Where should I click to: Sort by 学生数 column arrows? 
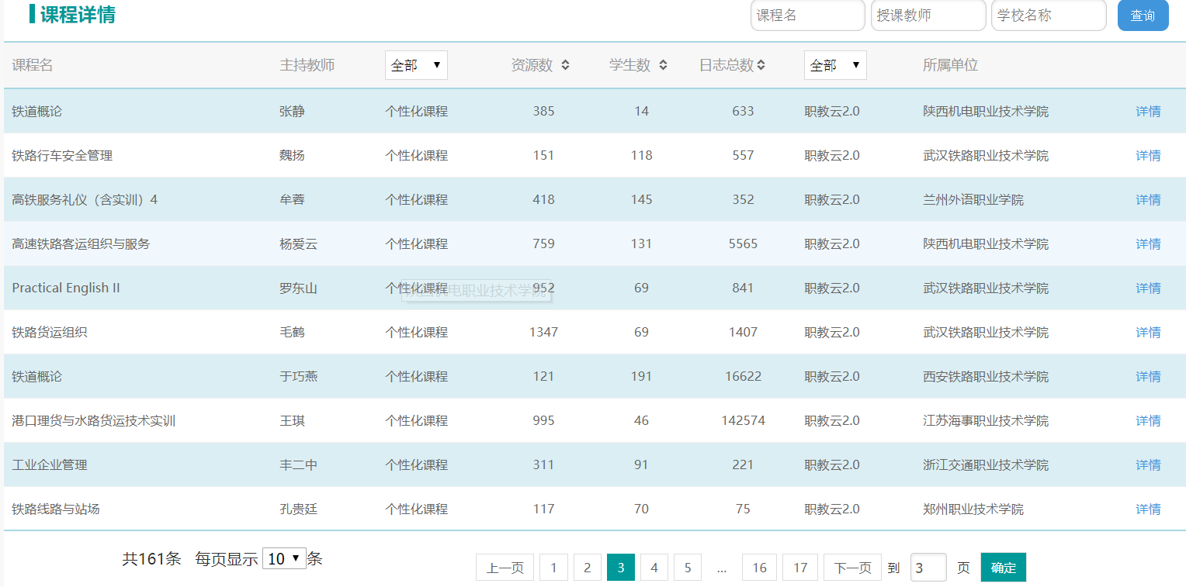click(x=663, y=65)
